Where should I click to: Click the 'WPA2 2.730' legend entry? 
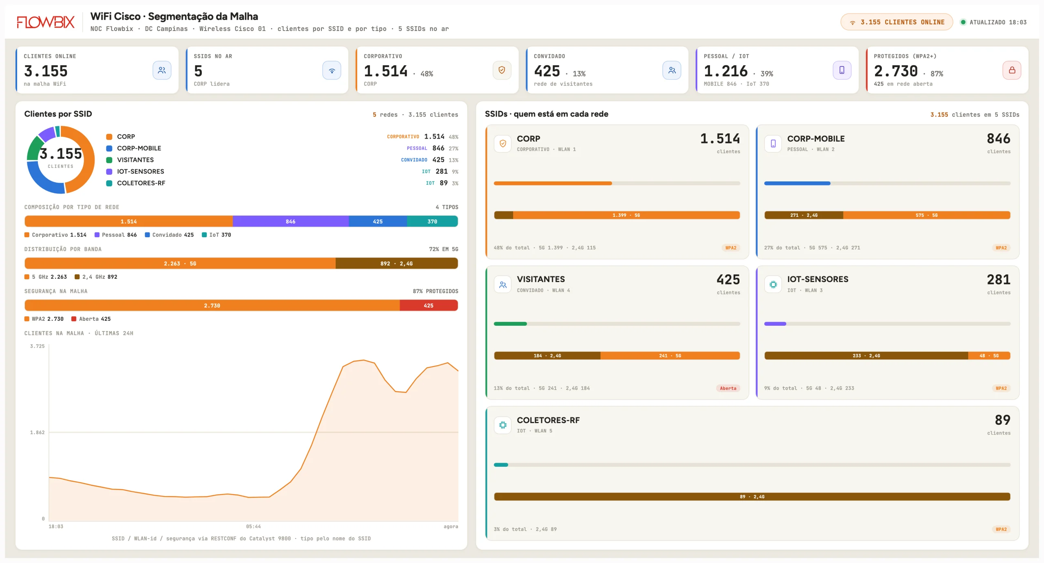tap(44, 319)
